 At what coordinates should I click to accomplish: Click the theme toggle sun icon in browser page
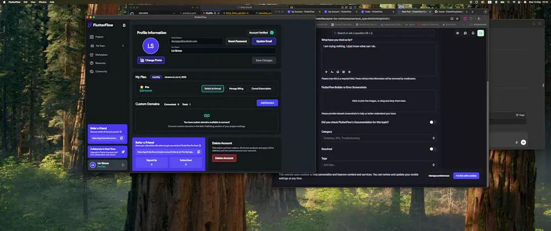coord(457,33)
